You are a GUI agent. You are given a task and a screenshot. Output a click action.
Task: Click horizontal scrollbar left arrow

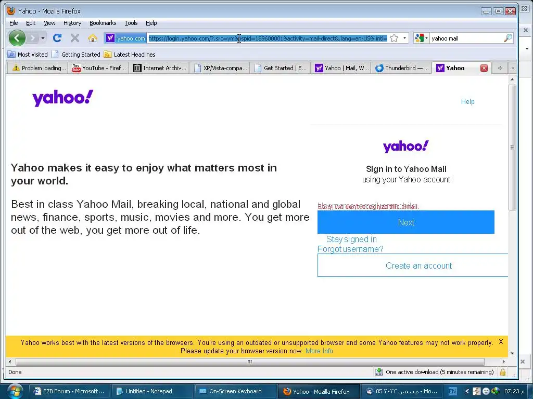coord(10,362)
